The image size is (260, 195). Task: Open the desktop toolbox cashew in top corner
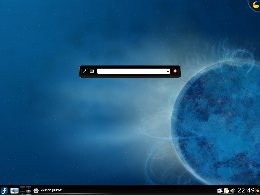coord(255,5)
